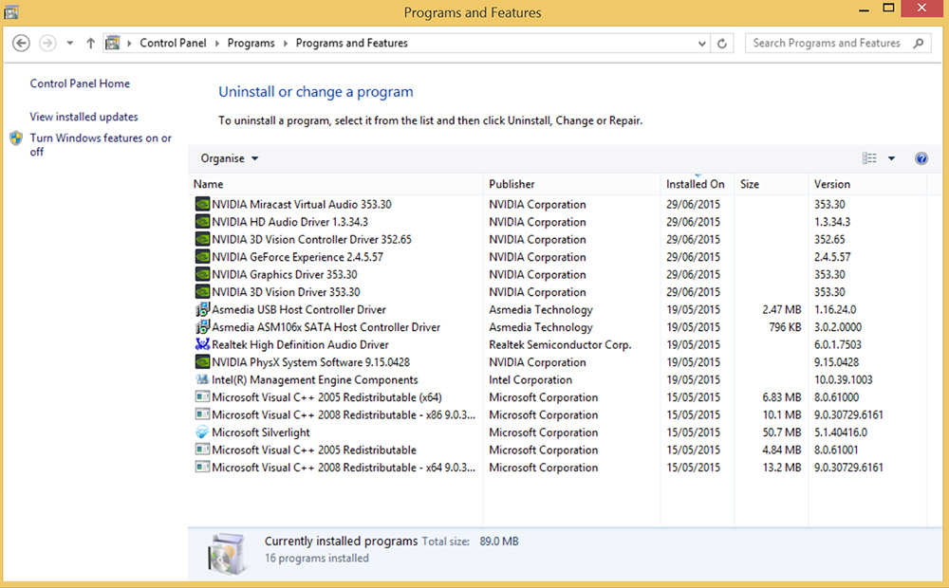
Task: Click the Asmedia USB Host Controller Driver icon
Action: (202, 310)
